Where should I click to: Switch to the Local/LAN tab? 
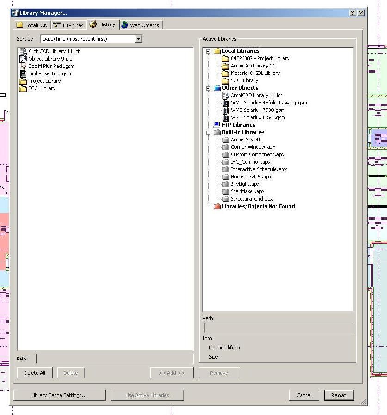[x=32, y=25]
